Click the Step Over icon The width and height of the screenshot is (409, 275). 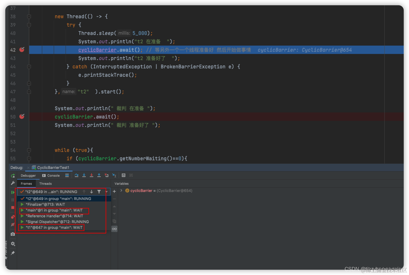pyautogui.click(x=76, y=175)
